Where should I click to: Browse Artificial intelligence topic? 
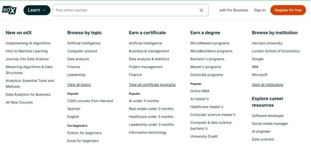(84, 43)
